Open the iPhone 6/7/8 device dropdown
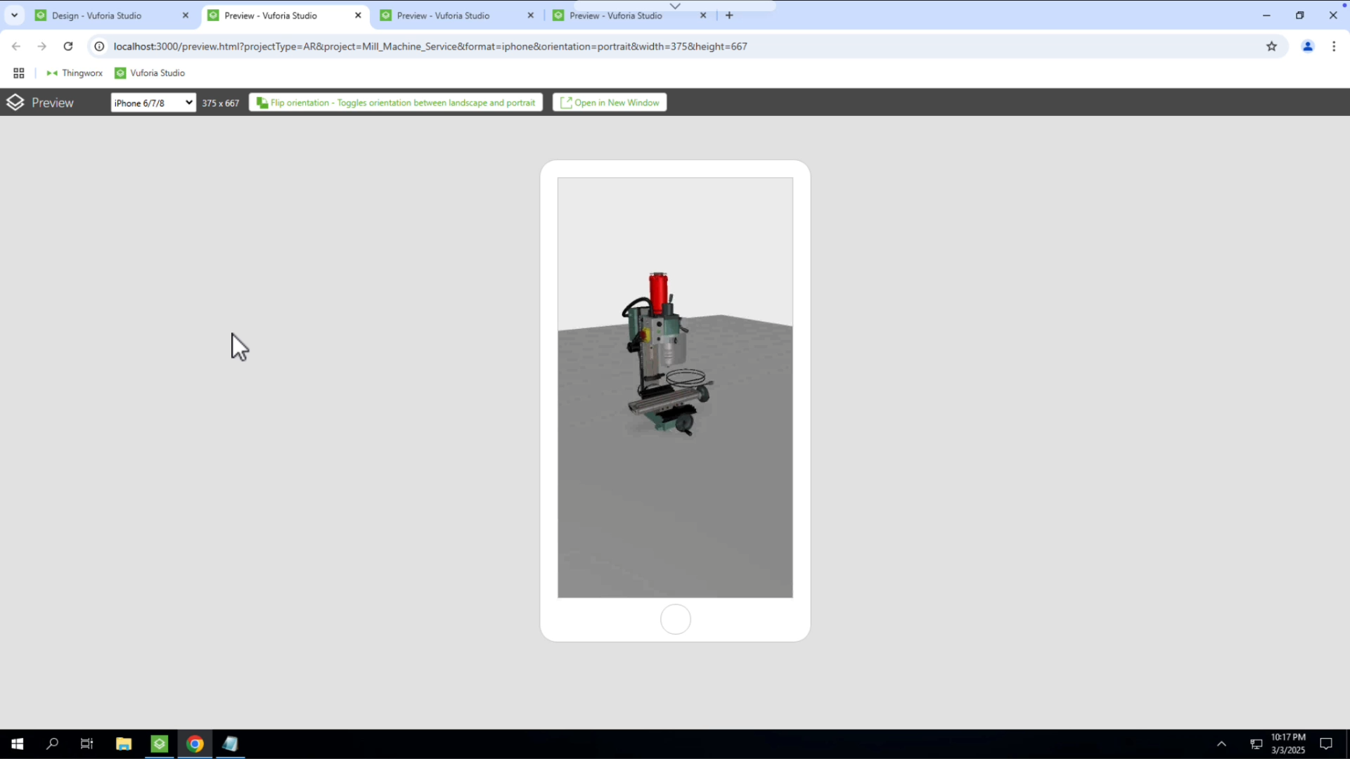 (153, 102)
